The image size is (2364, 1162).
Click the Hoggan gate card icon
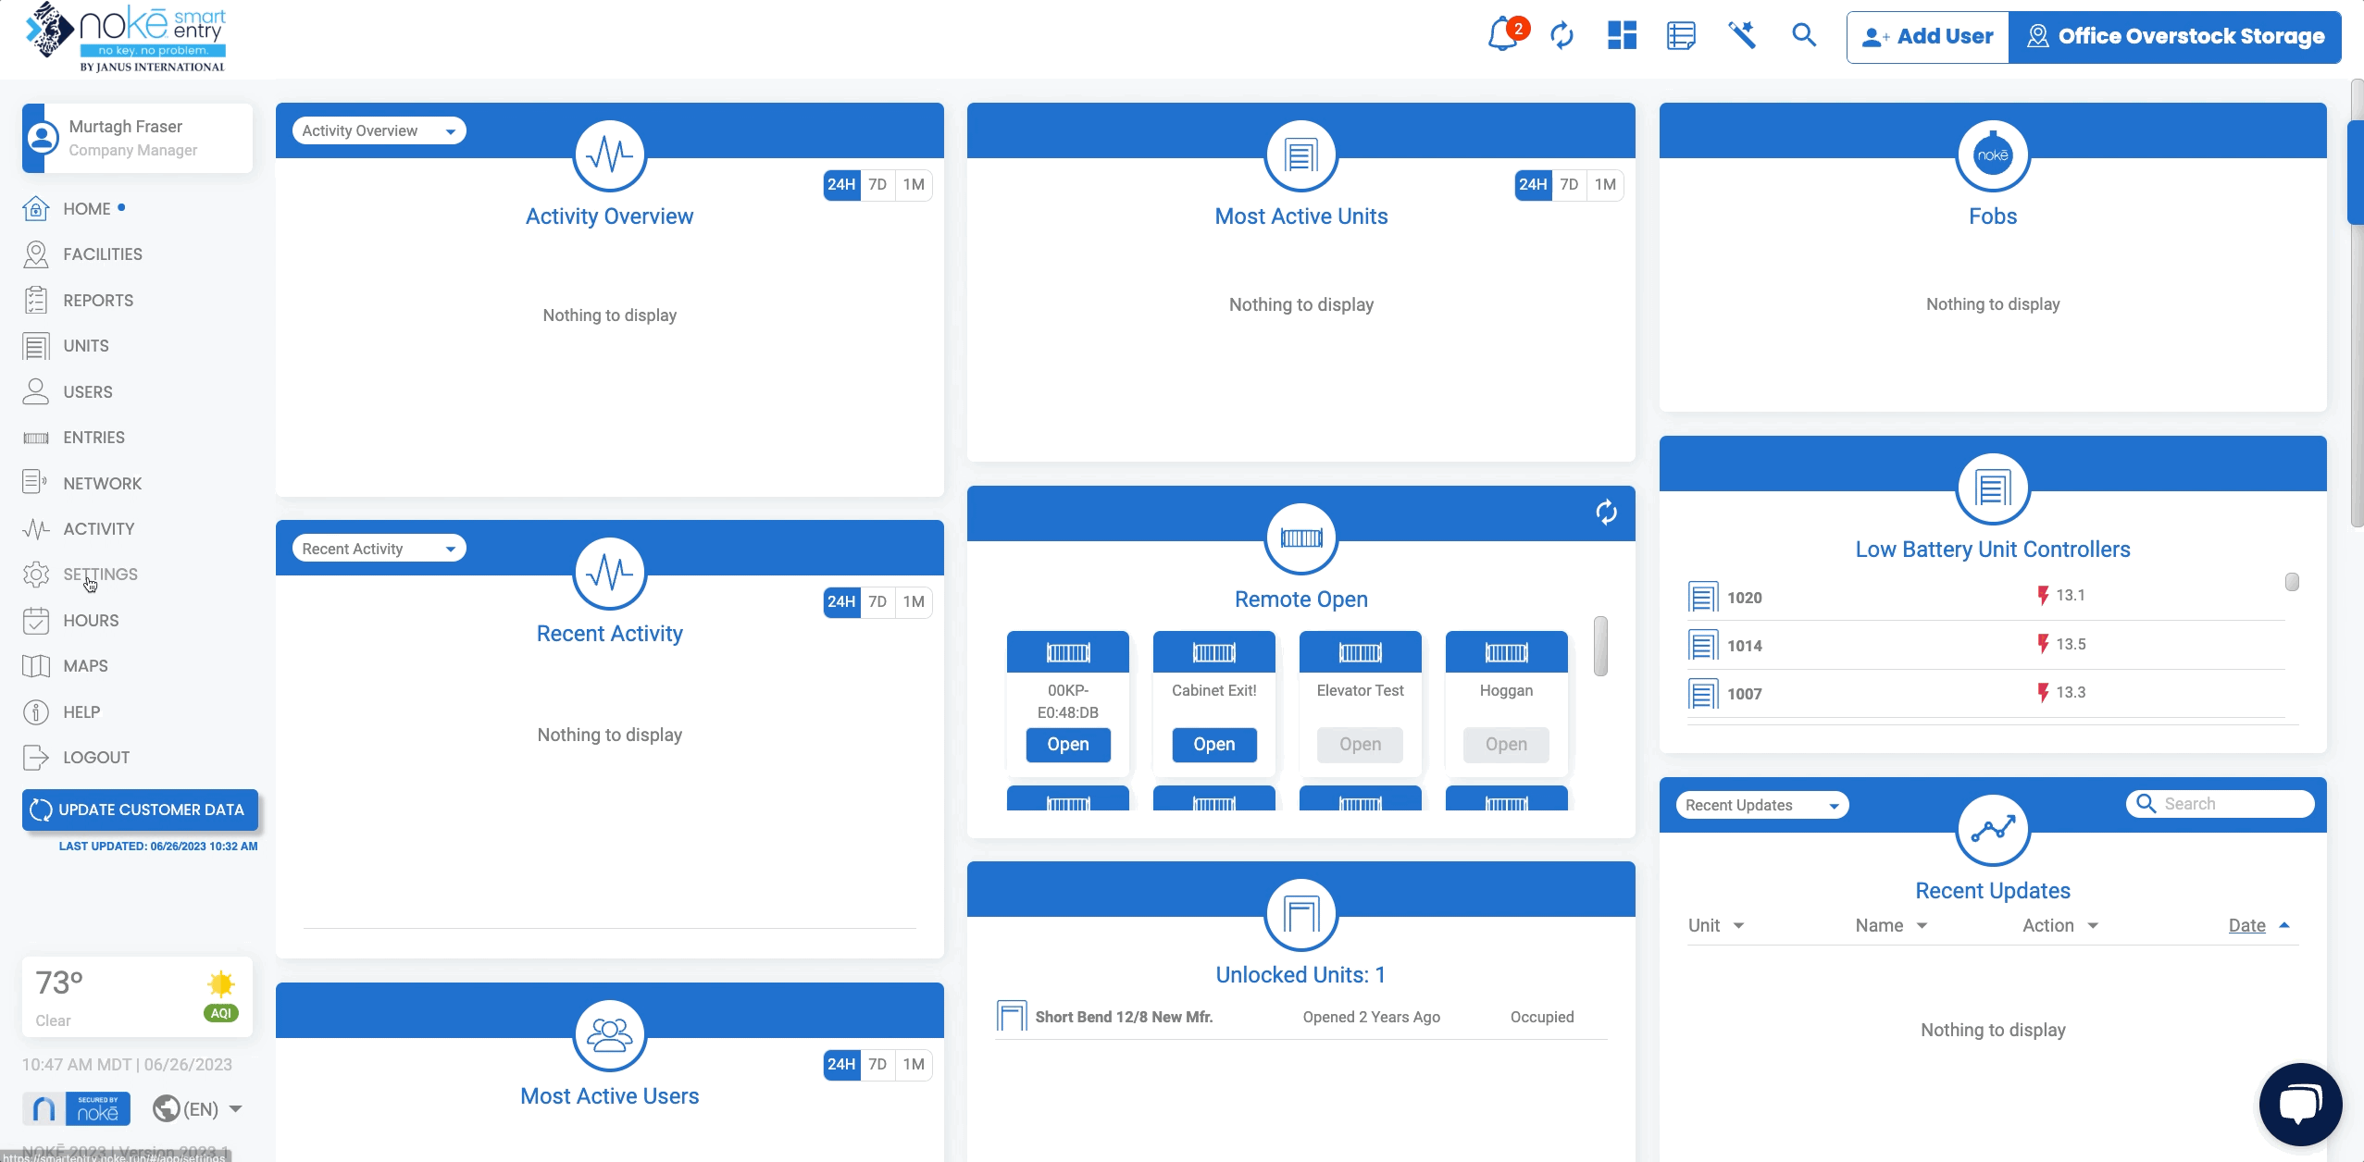pyautogui.click(x=1506, y=652)
